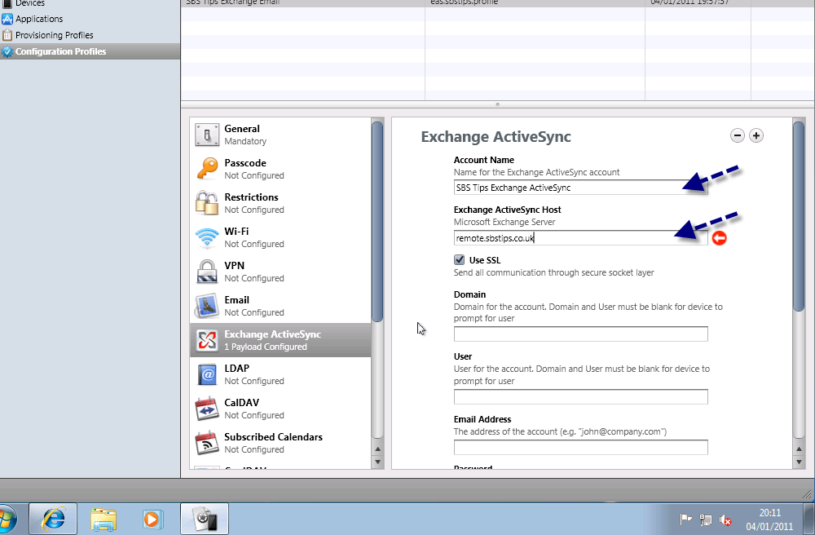Select the Restrictions padlock icon
815x535 pixels.
(x=207, y=203)
